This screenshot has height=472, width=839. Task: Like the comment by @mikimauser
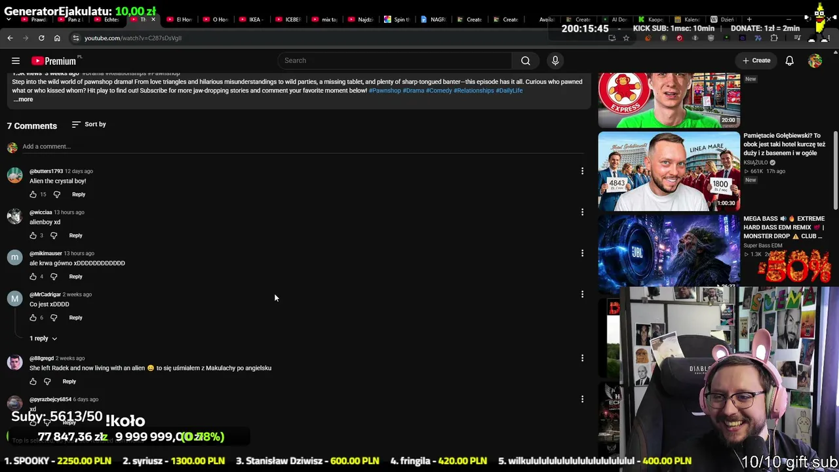(x=33, y=277)
